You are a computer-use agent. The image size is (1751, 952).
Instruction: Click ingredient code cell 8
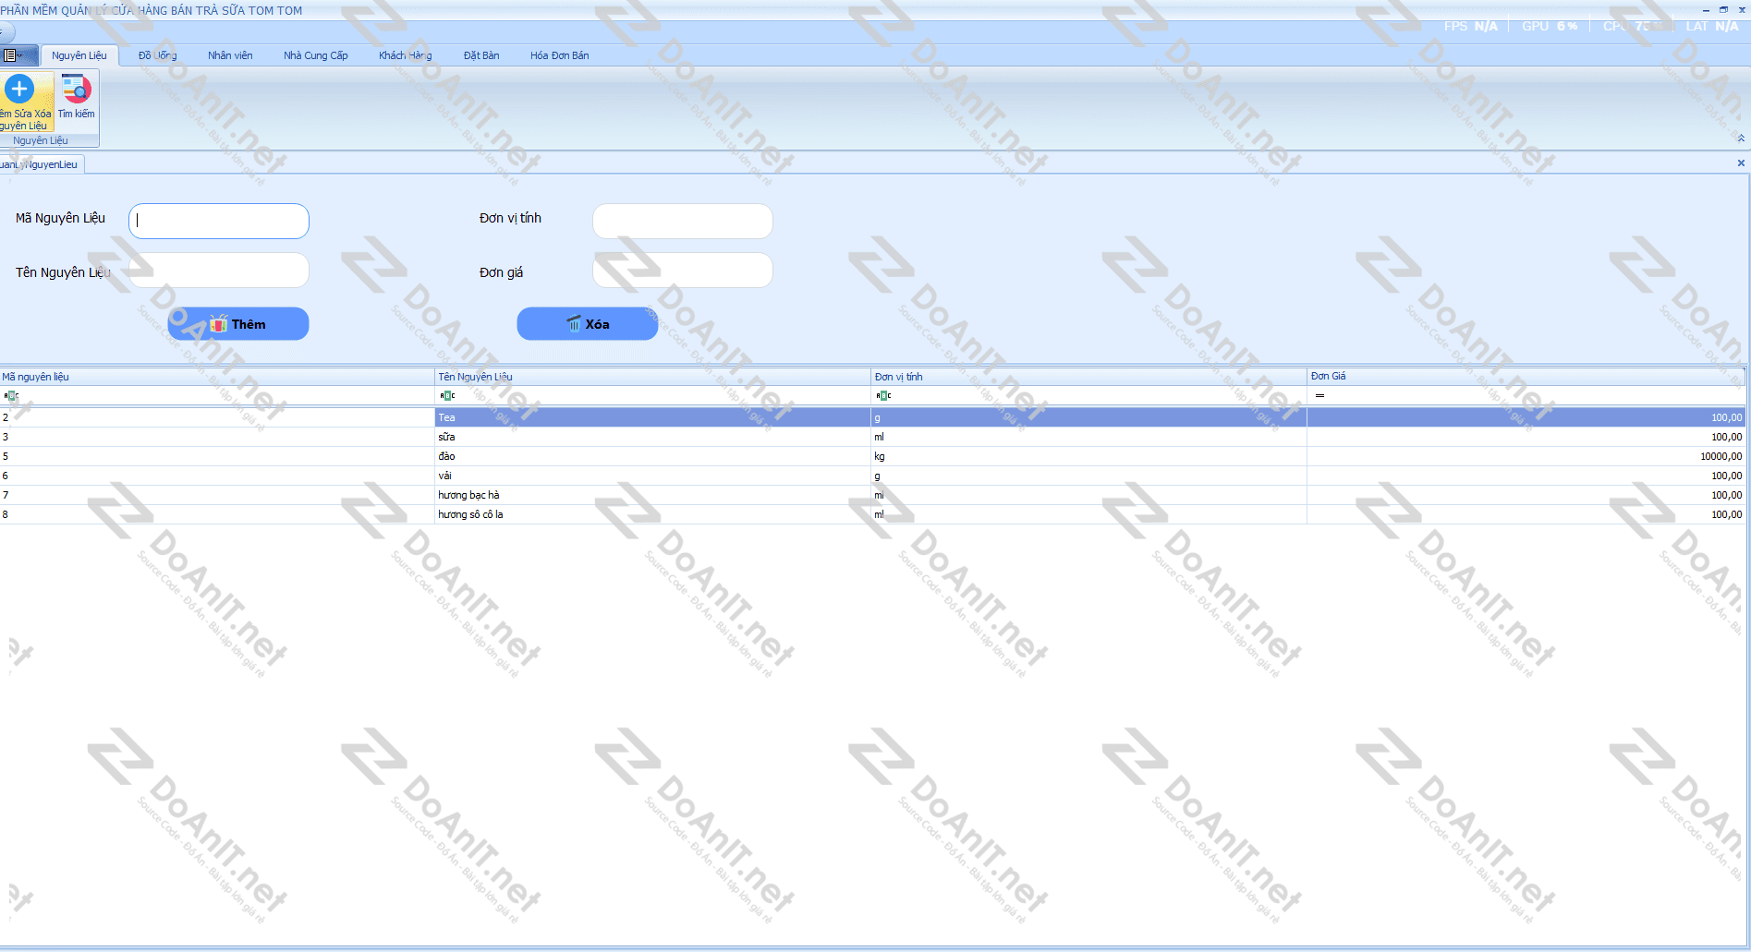pos(217,514)
